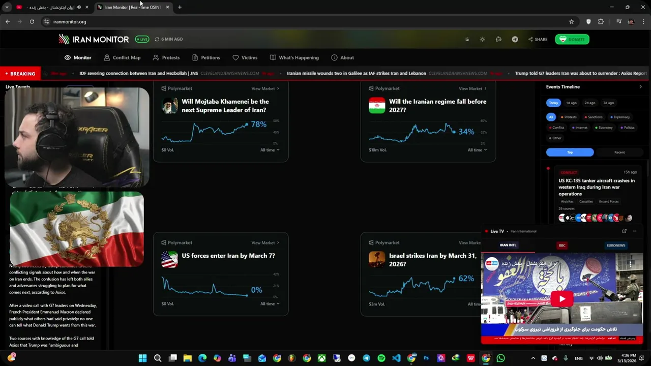Open a new browser tab
The image size is (651, 366).
point(180,7)
